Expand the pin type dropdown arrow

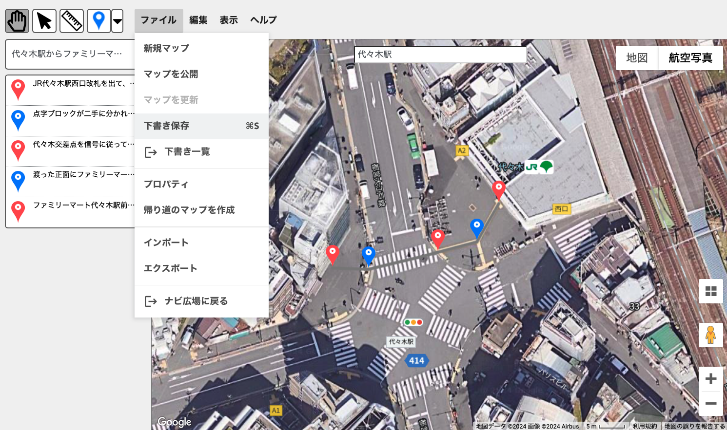click(x=118, y=21)
